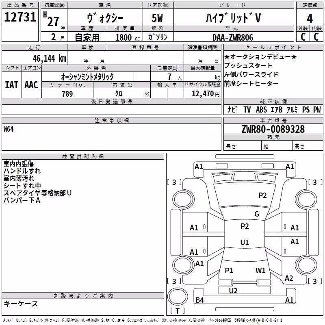The width and height of the screenshot is (325, 325).
Task: Click the caution note W64
Action: pos(9,129)
